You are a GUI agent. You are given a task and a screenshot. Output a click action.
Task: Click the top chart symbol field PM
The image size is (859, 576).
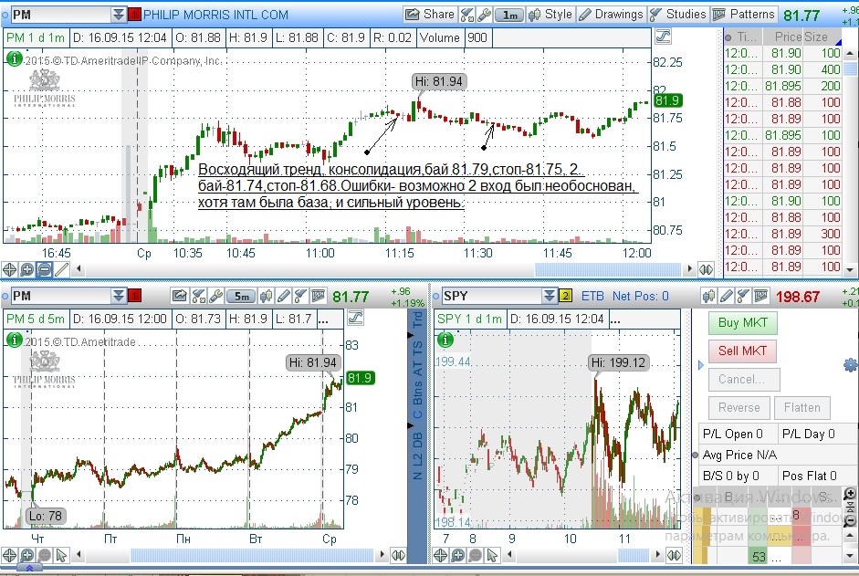click(60, 15)
